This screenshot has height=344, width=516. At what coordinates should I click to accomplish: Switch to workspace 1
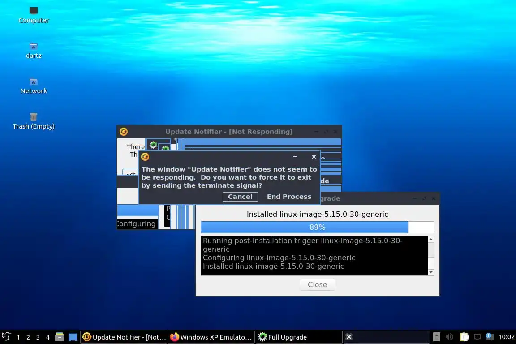[18, 337]
